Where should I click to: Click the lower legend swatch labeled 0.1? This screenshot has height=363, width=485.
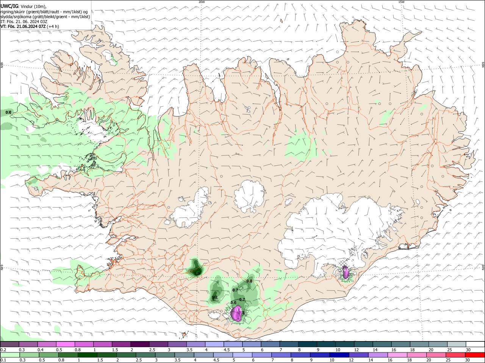[11, 355]
